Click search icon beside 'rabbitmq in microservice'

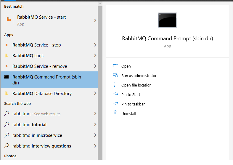[7, 135]
